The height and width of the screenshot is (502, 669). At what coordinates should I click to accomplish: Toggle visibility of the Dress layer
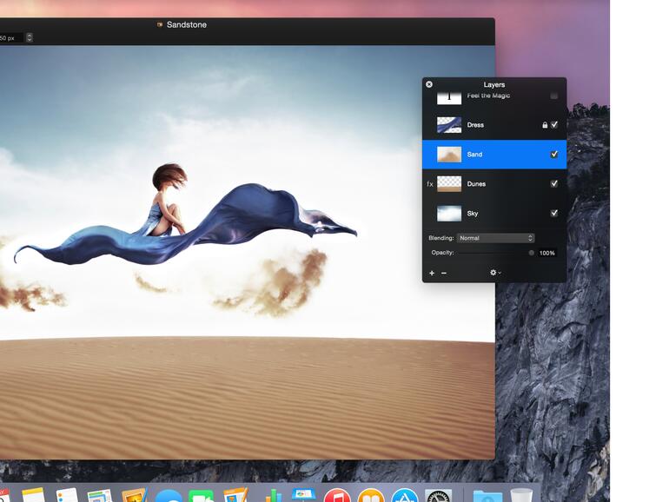click(x=554, y=125)
